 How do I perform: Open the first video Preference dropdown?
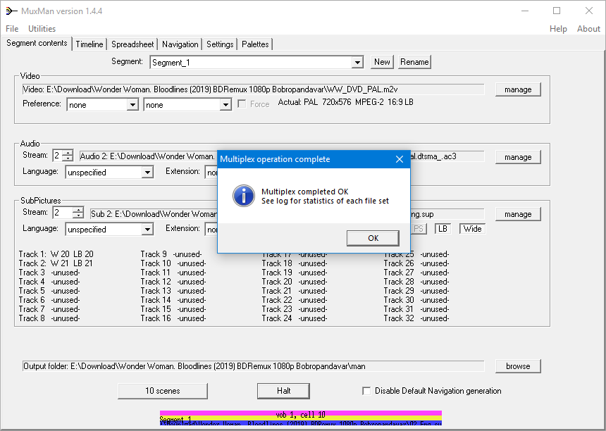click(132, 105)
